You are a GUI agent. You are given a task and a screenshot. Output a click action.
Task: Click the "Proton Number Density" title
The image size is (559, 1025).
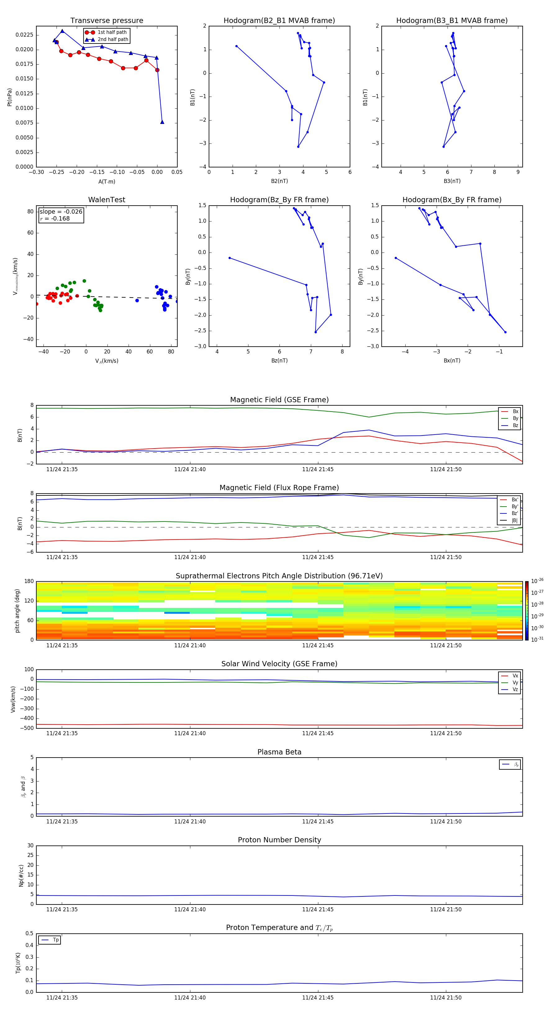coord(279,840)
